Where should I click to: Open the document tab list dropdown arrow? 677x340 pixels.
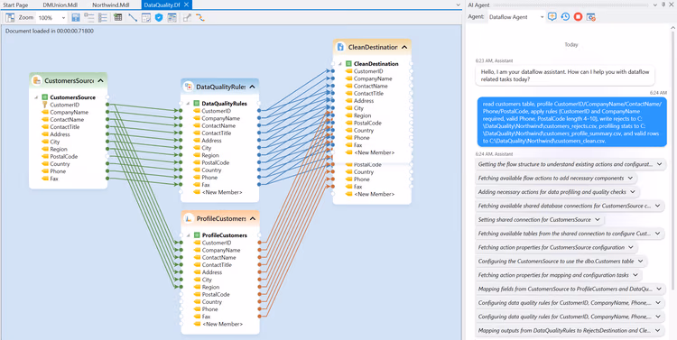[459, 5]
